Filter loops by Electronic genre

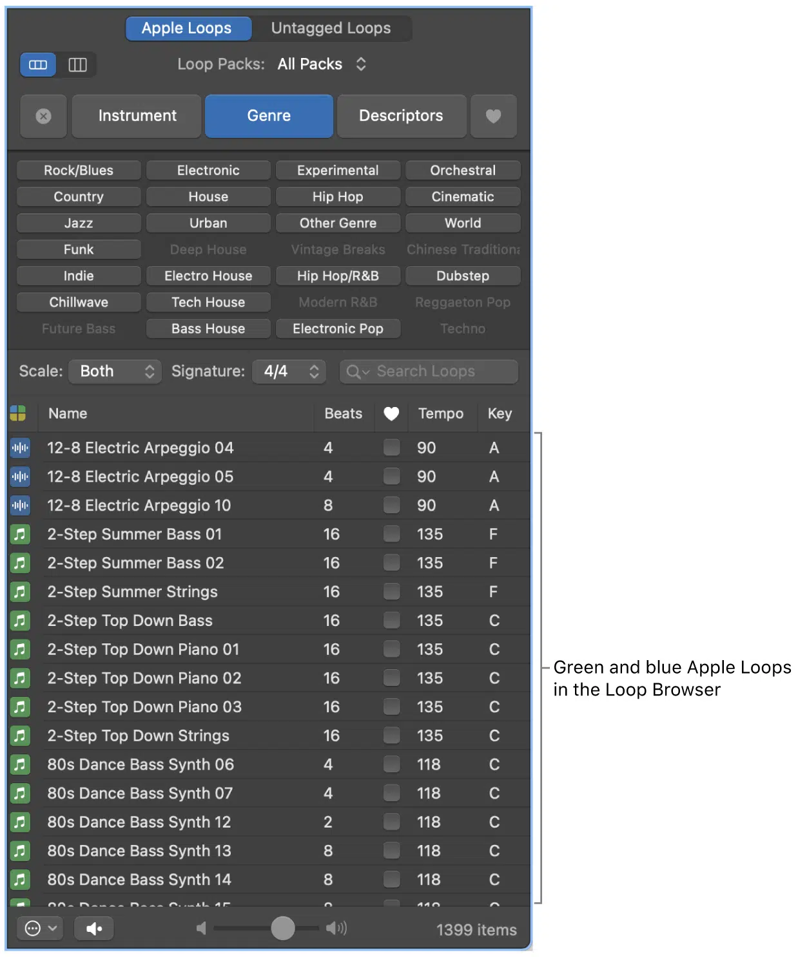208,171
